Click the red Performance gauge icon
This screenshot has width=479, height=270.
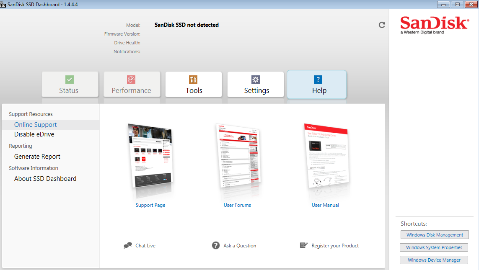coord(131,80)
